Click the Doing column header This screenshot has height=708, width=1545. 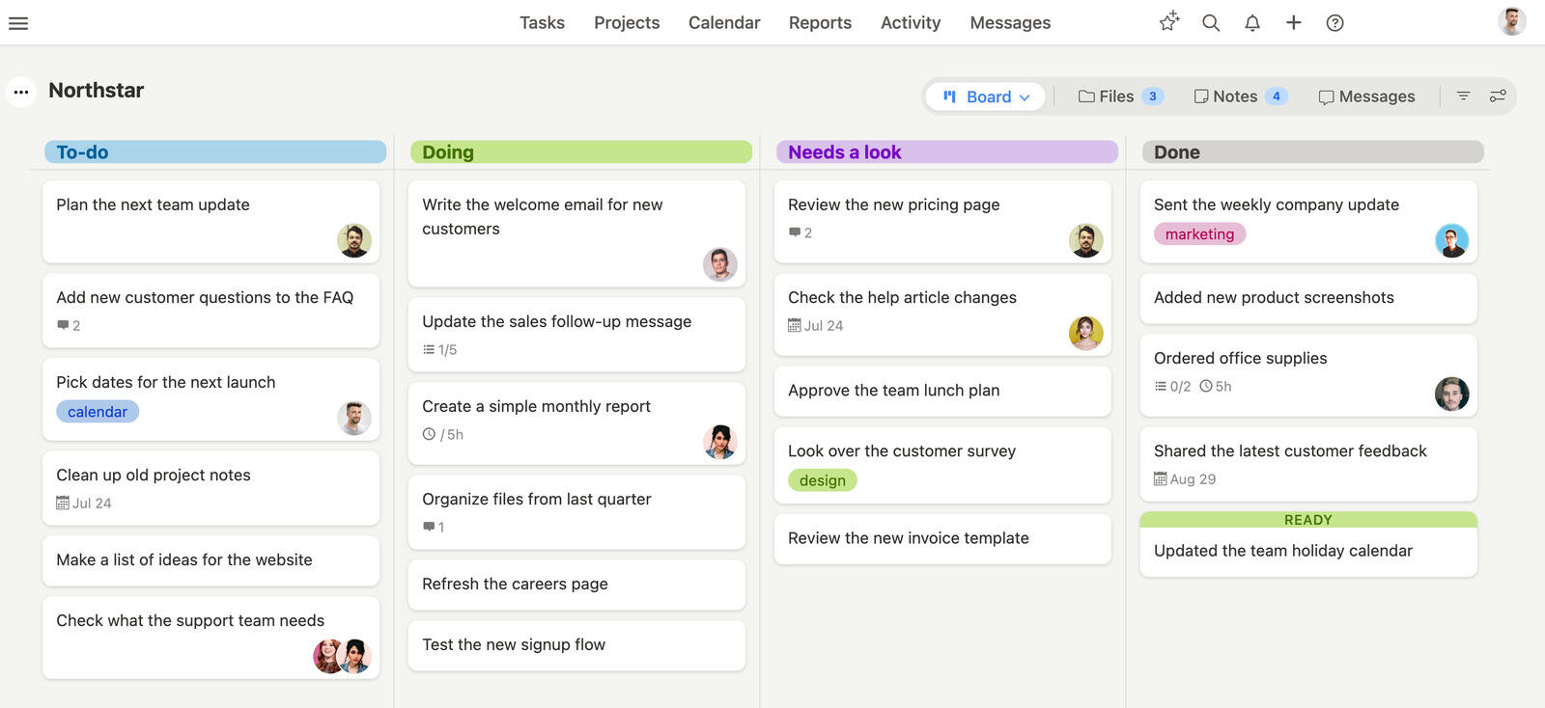click(x=581, y=151)
